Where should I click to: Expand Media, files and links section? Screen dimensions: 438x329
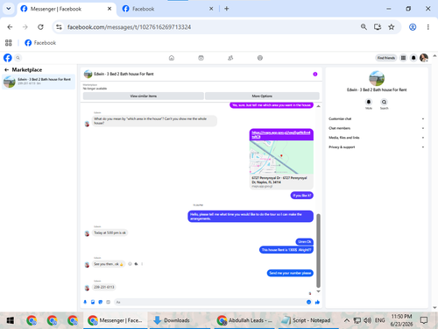click(x=377, y=138)
